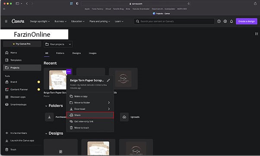Open Projects in sidebar
The height and width of the screenshot is (156, 260).
click(22, 68)
